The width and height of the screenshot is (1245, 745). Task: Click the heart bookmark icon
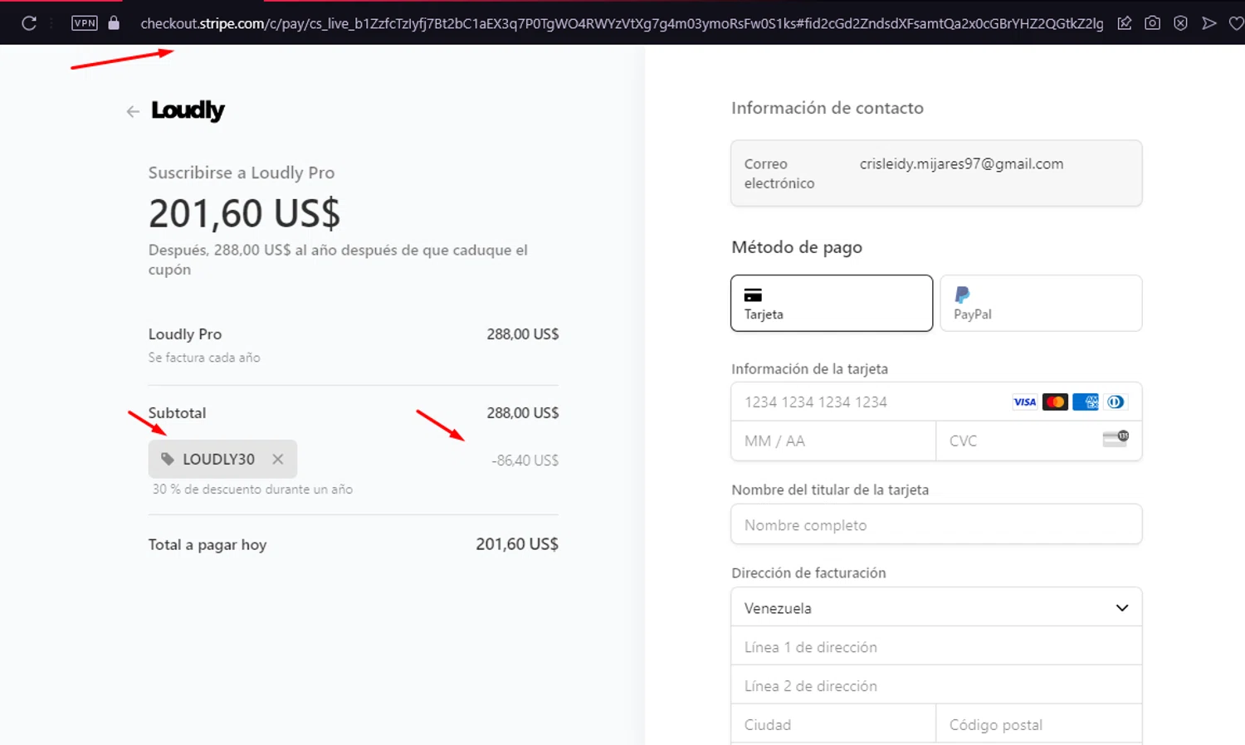pyautogui.click(x=1236, y=23)
